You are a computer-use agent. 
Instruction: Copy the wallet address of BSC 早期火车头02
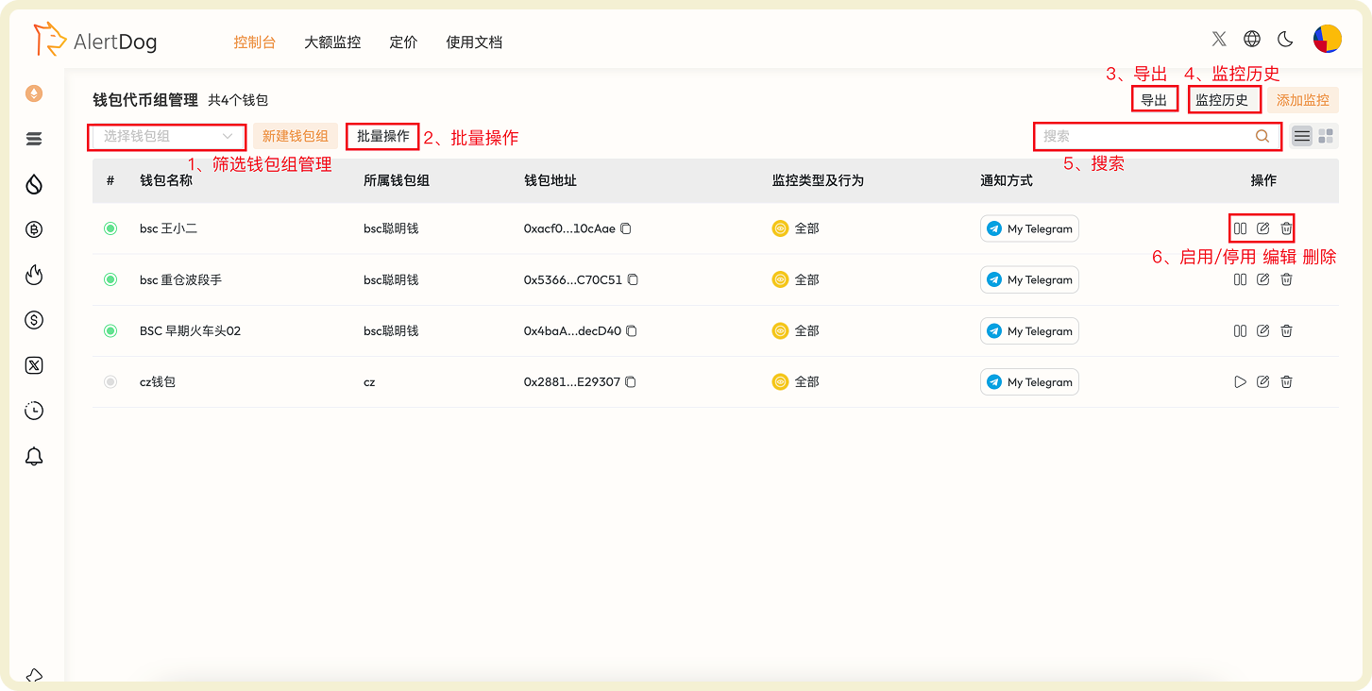click(631, 330)
